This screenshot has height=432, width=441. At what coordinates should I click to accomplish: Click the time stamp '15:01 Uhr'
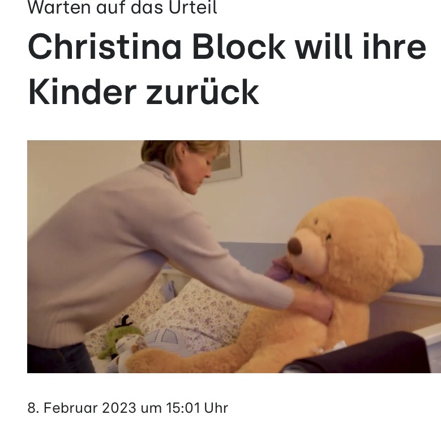(197, 408)
